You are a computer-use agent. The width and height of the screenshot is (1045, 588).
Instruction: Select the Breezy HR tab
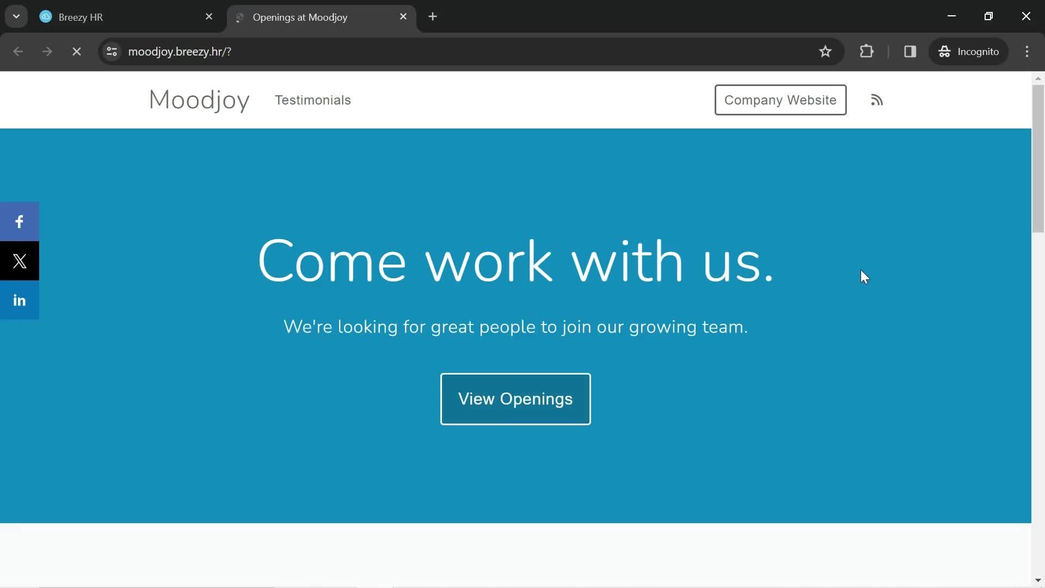[x=126, y=16]
